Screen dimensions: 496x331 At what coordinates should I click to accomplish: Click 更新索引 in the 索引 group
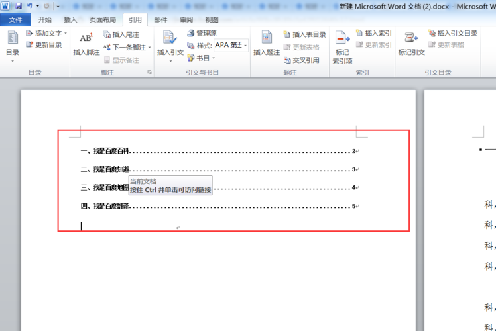coord(374,44)
